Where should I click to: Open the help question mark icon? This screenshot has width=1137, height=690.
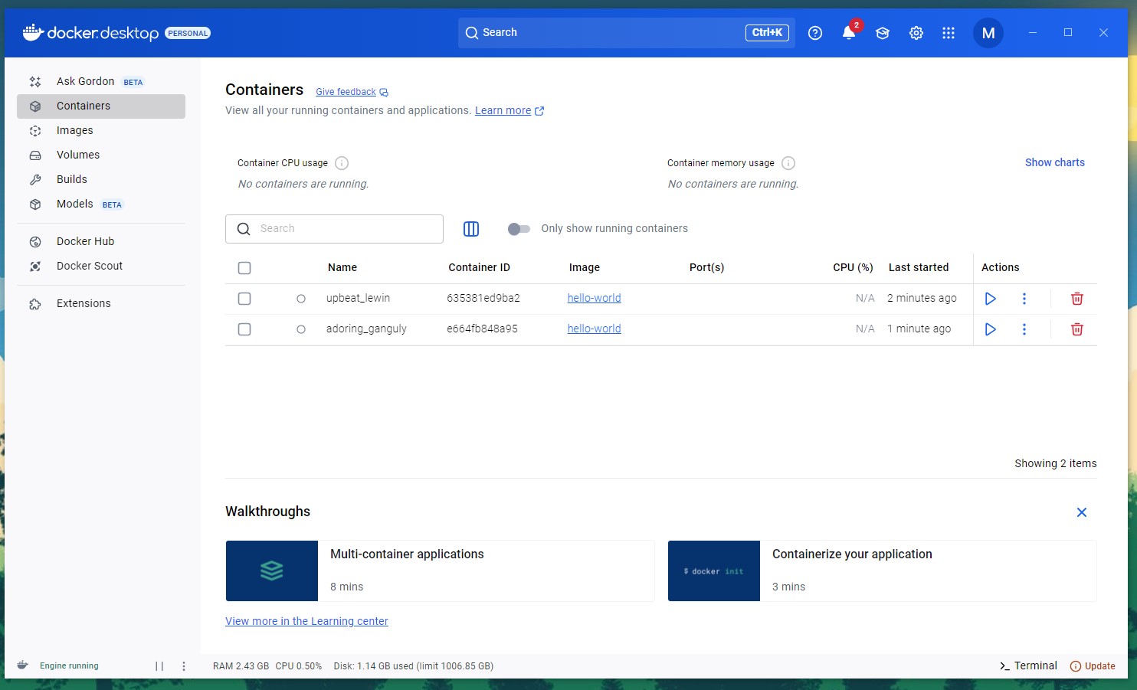point(815,33)
